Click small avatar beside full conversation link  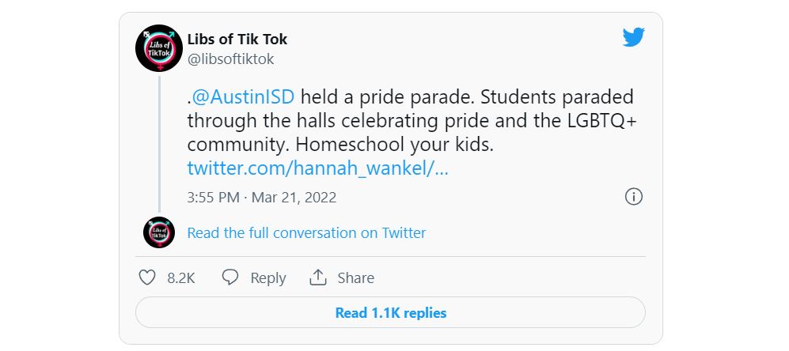point(159,232)
